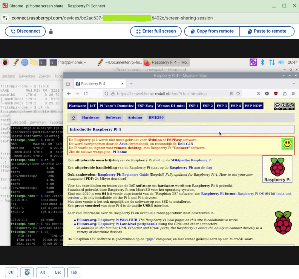The image size is (299, 279).
Task: Switch to frits@pi-home terminal taskbar item
Action: [x=68, y=63]
